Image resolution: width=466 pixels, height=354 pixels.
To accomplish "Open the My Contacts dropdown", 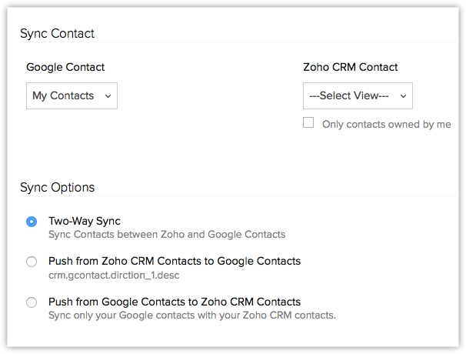I will [72, 96].
